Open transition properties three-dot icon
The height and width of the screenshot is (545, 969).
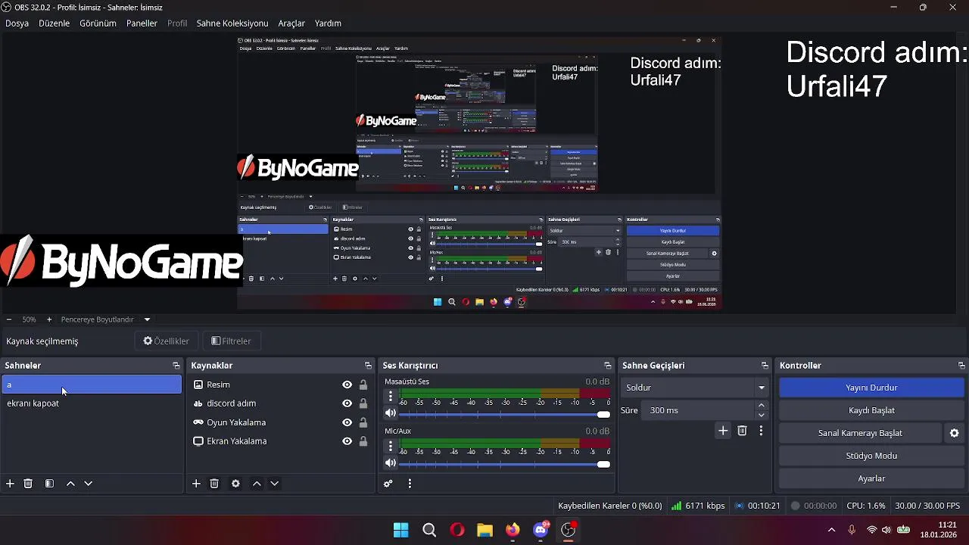coord(761,431)
